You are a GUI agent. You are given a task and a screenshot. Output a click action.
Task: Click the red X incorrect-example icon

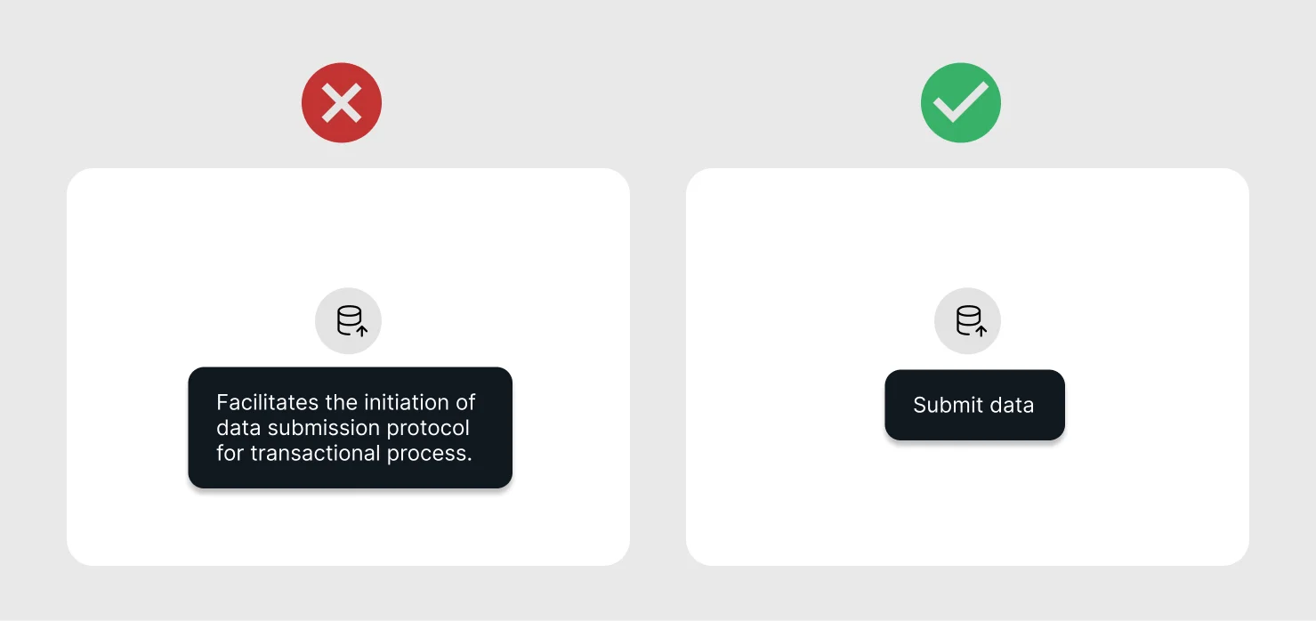(342, 103)
